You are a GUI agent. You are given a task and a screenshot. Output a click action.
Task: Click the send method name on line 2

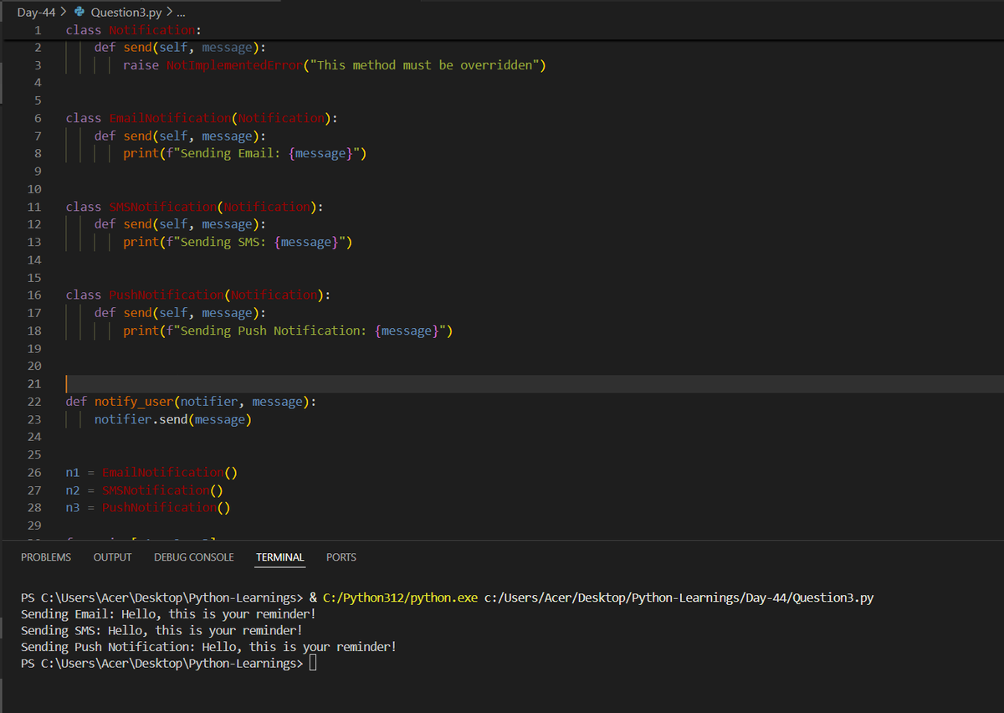(137, 48)
